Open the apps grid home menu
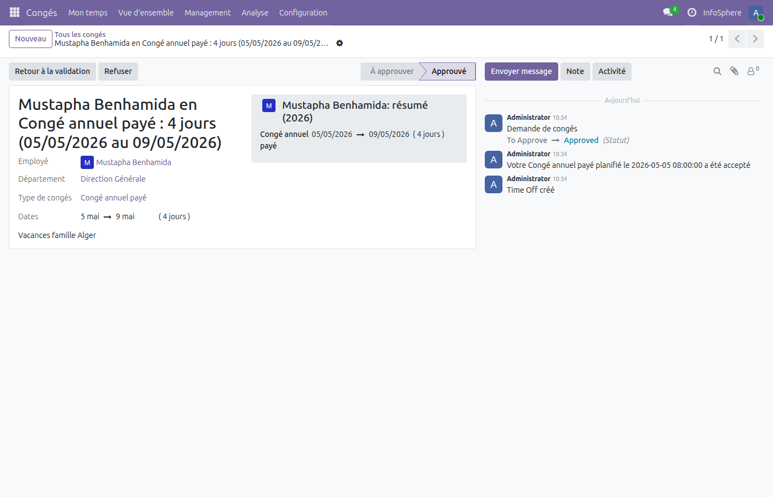773x497 pixels. 14,12
